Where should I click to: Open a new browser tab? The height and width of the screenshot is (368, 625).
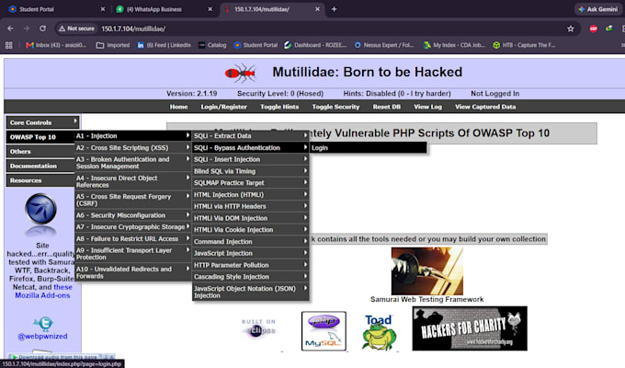point(334,9)
